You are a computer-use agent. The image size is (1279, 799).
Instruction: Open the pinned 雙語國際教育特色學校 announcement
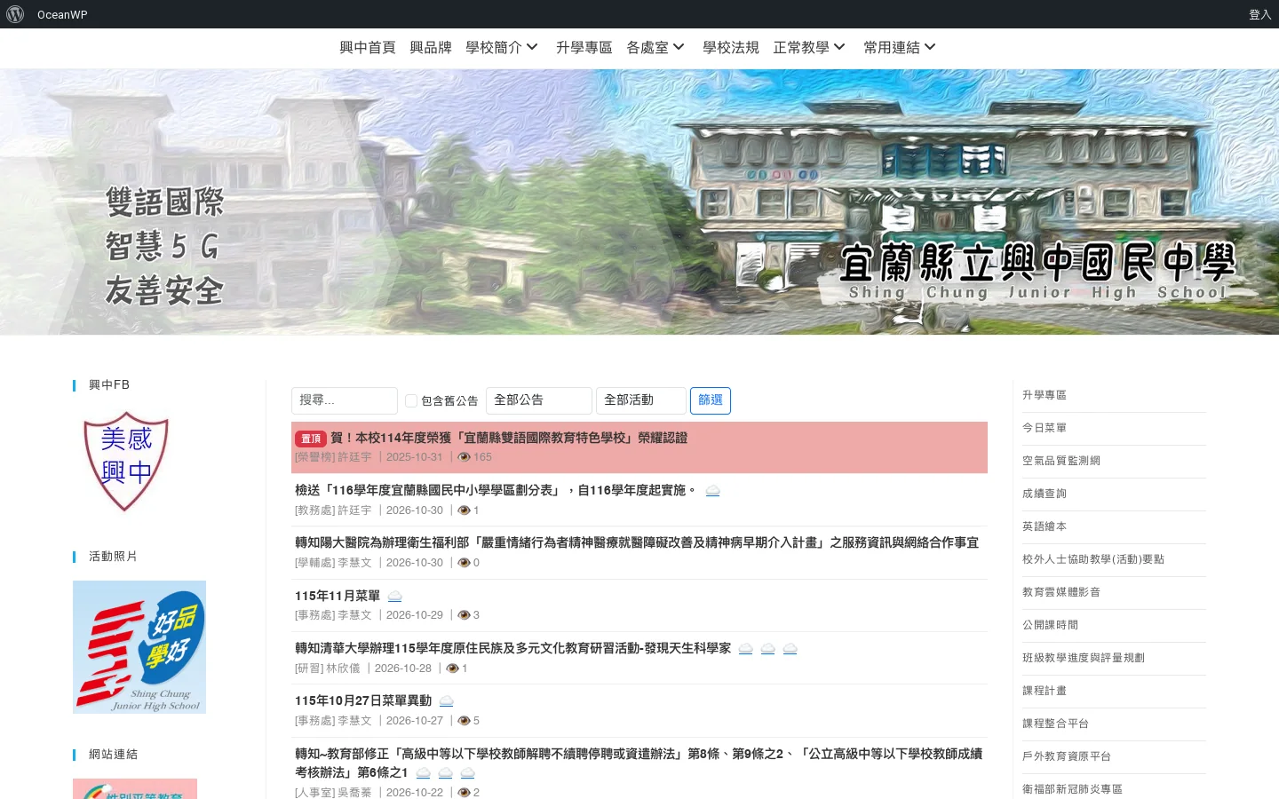509,438
